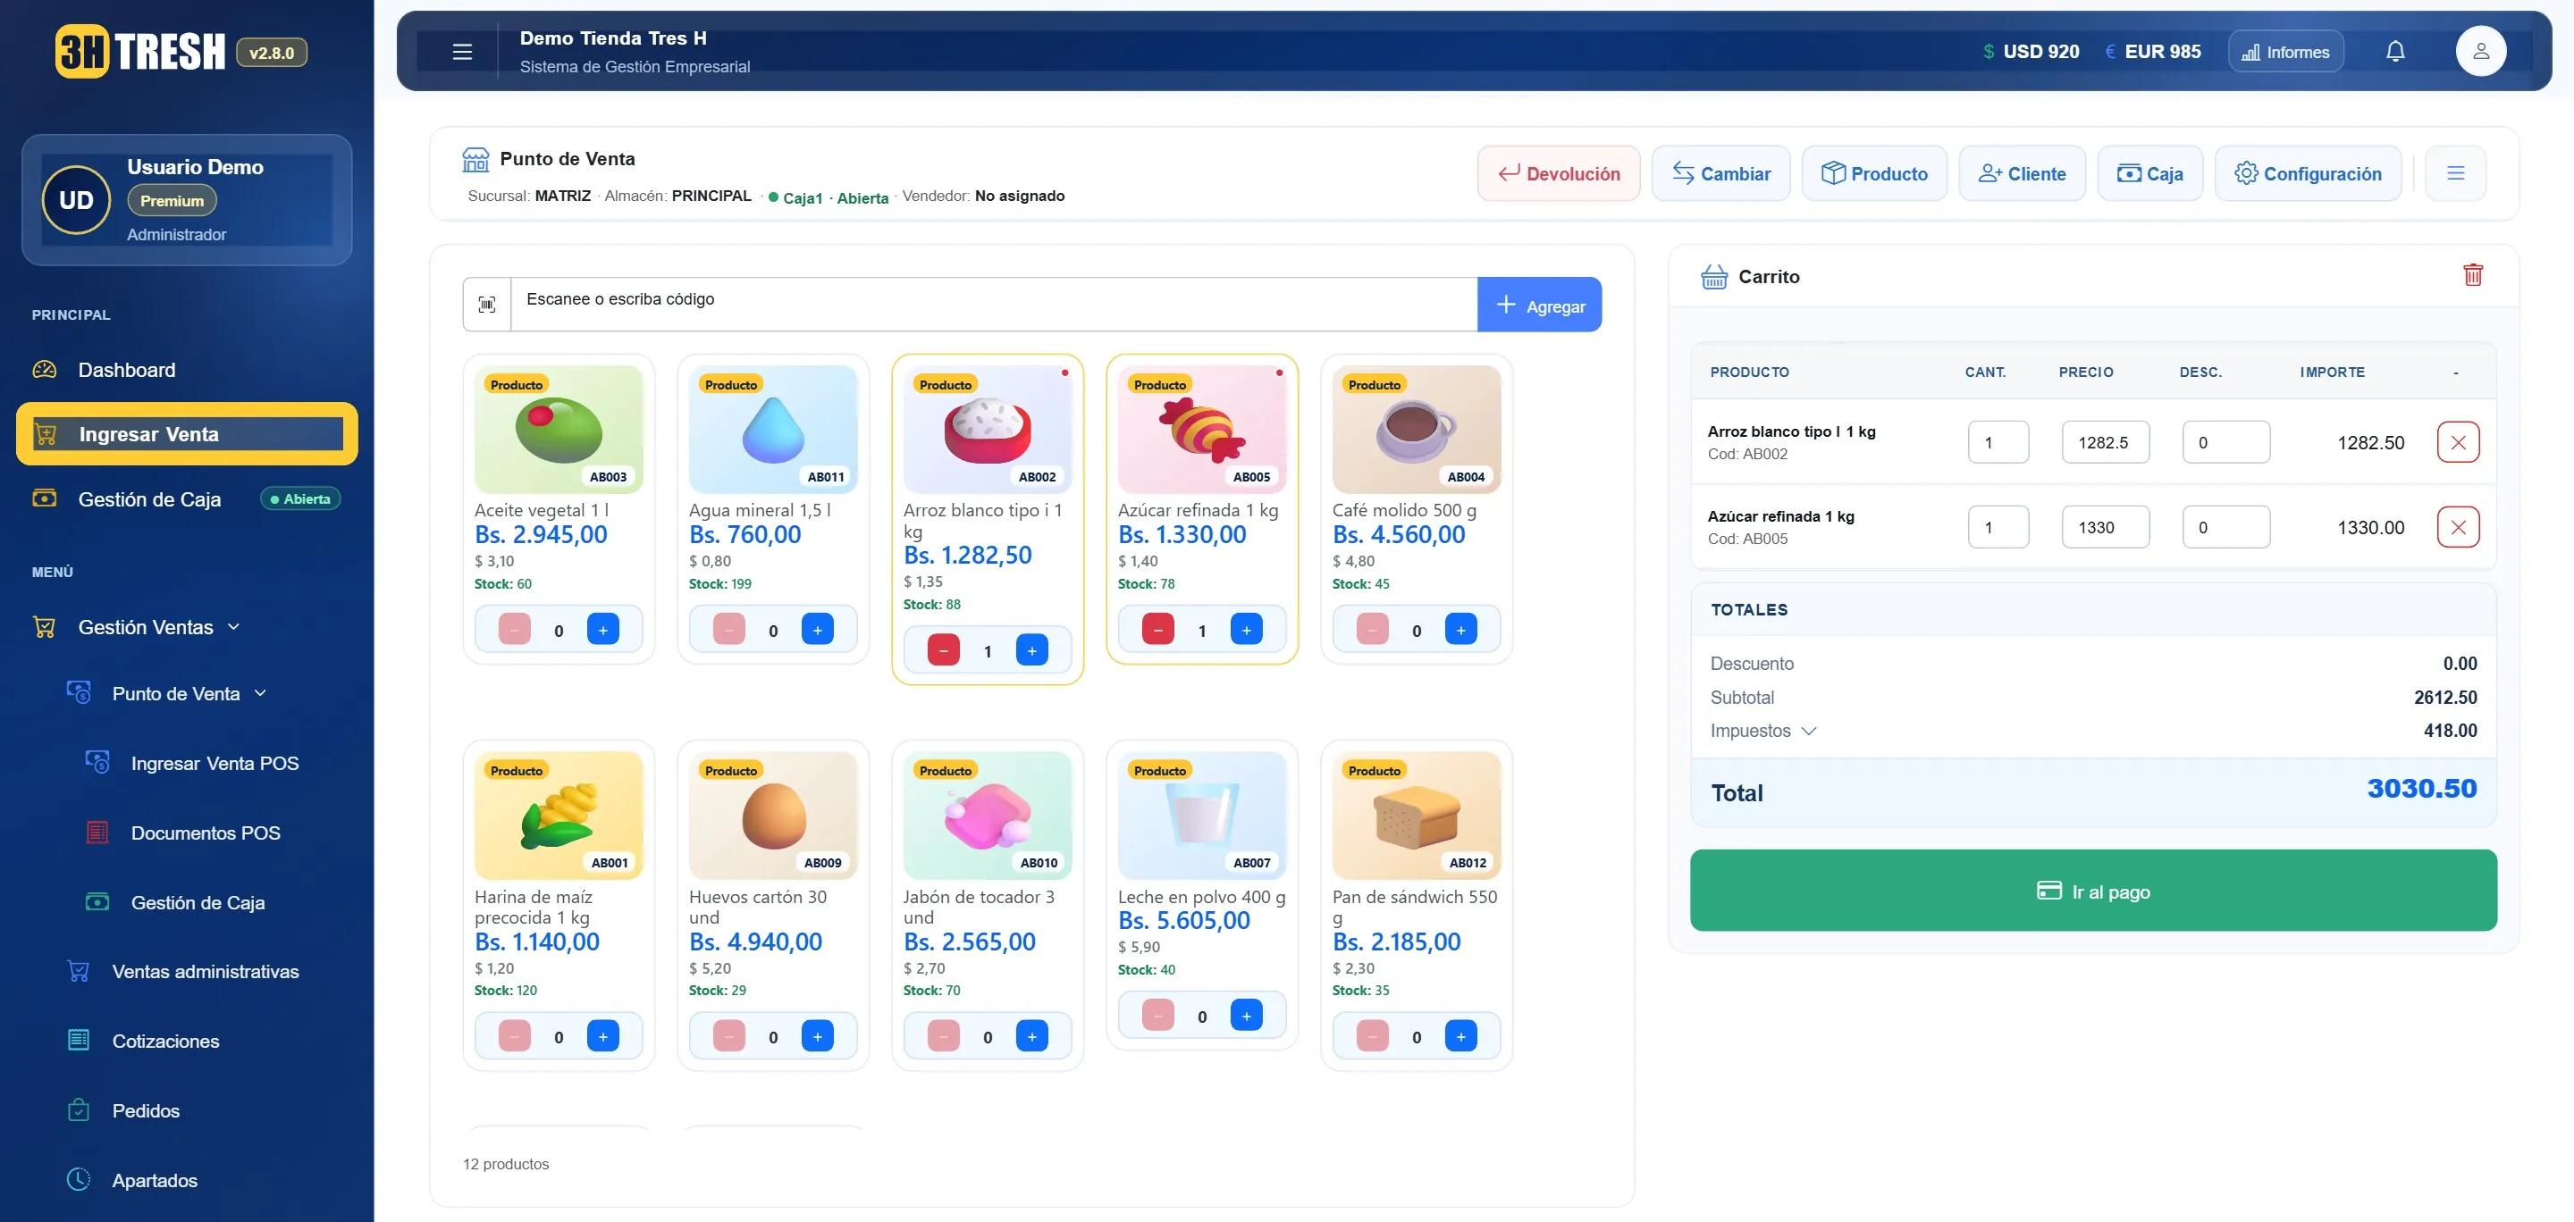Open Configuración settings

[2307, 173]
